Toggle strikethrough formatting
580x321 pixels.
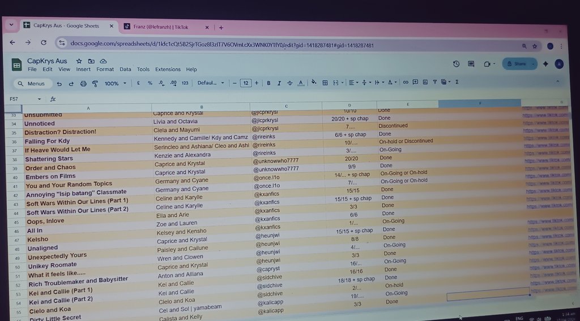click(289, 83)
